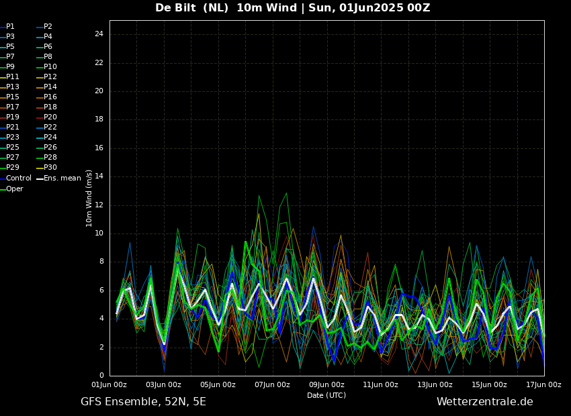This screenshot has width=571, height=416.
Task: Click the Wetterzentrale.de footer text
Action: point(484,402)
